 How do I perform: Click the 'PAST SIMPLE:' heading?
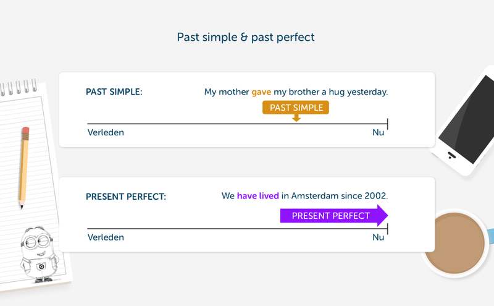pos(114,92)
